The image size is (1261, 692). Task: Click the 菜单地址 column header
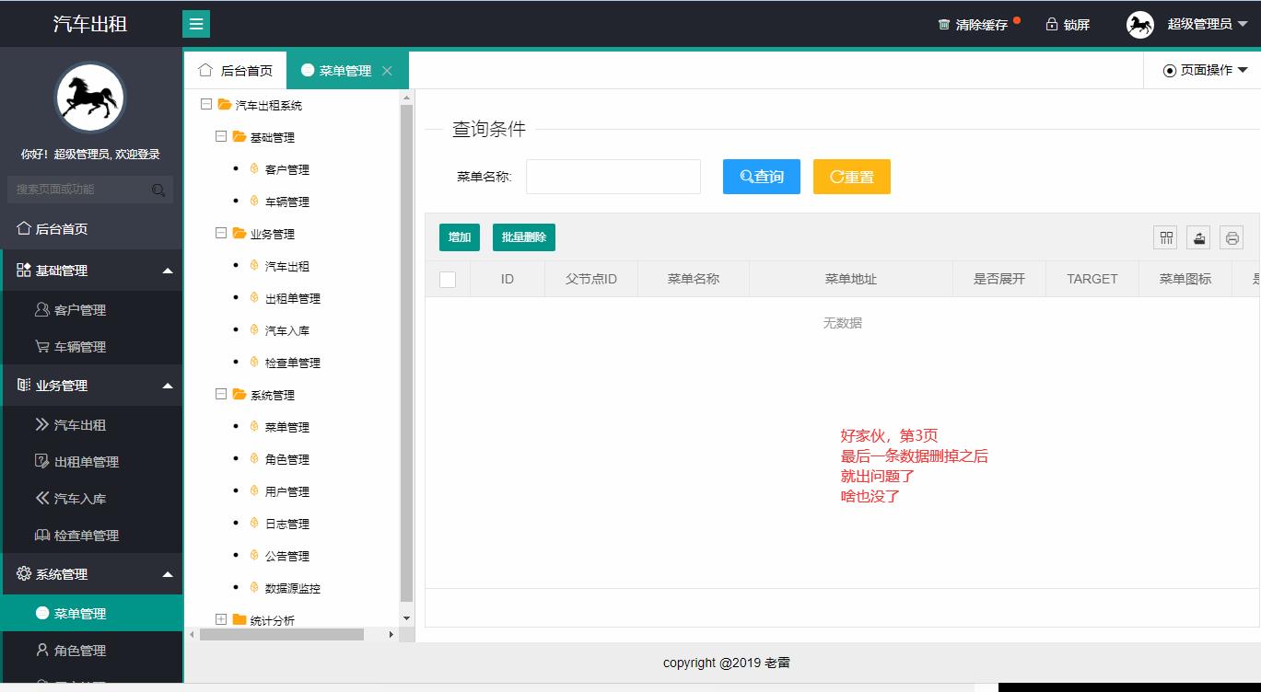(x=851, y=279)
